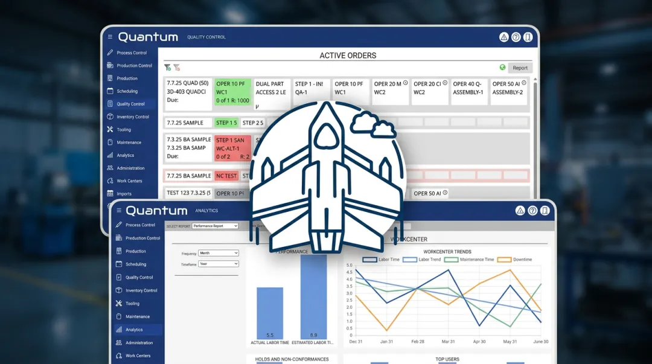
Task: Clear filter icon above Active Orders
Action: pyautogui.click(x=177, y=68)
